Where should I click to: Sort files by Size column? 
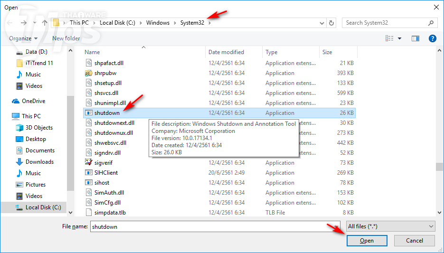point(327,52)
